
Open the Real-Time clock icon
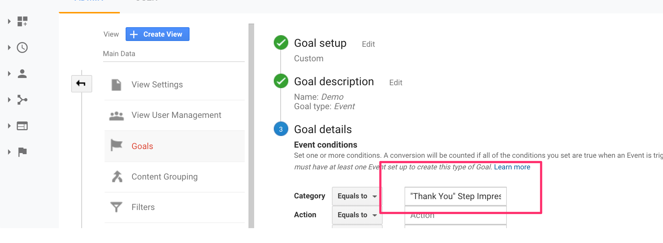tap(23, 48)
